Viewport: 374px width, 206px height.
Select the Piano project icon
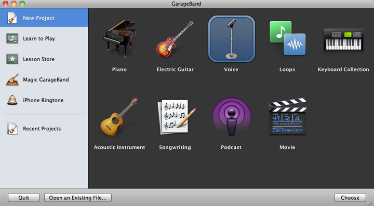(119, 39)
